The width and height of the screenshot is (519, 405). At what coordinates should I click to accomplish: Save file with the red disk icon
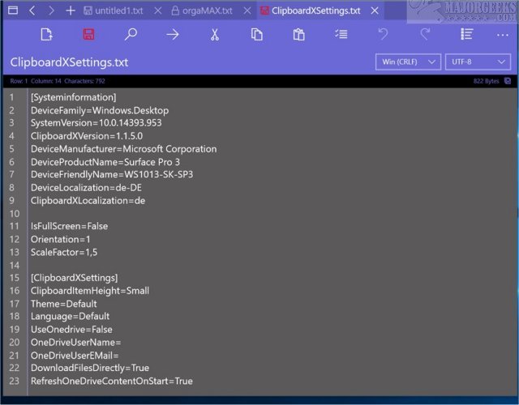tap(88, 34)
